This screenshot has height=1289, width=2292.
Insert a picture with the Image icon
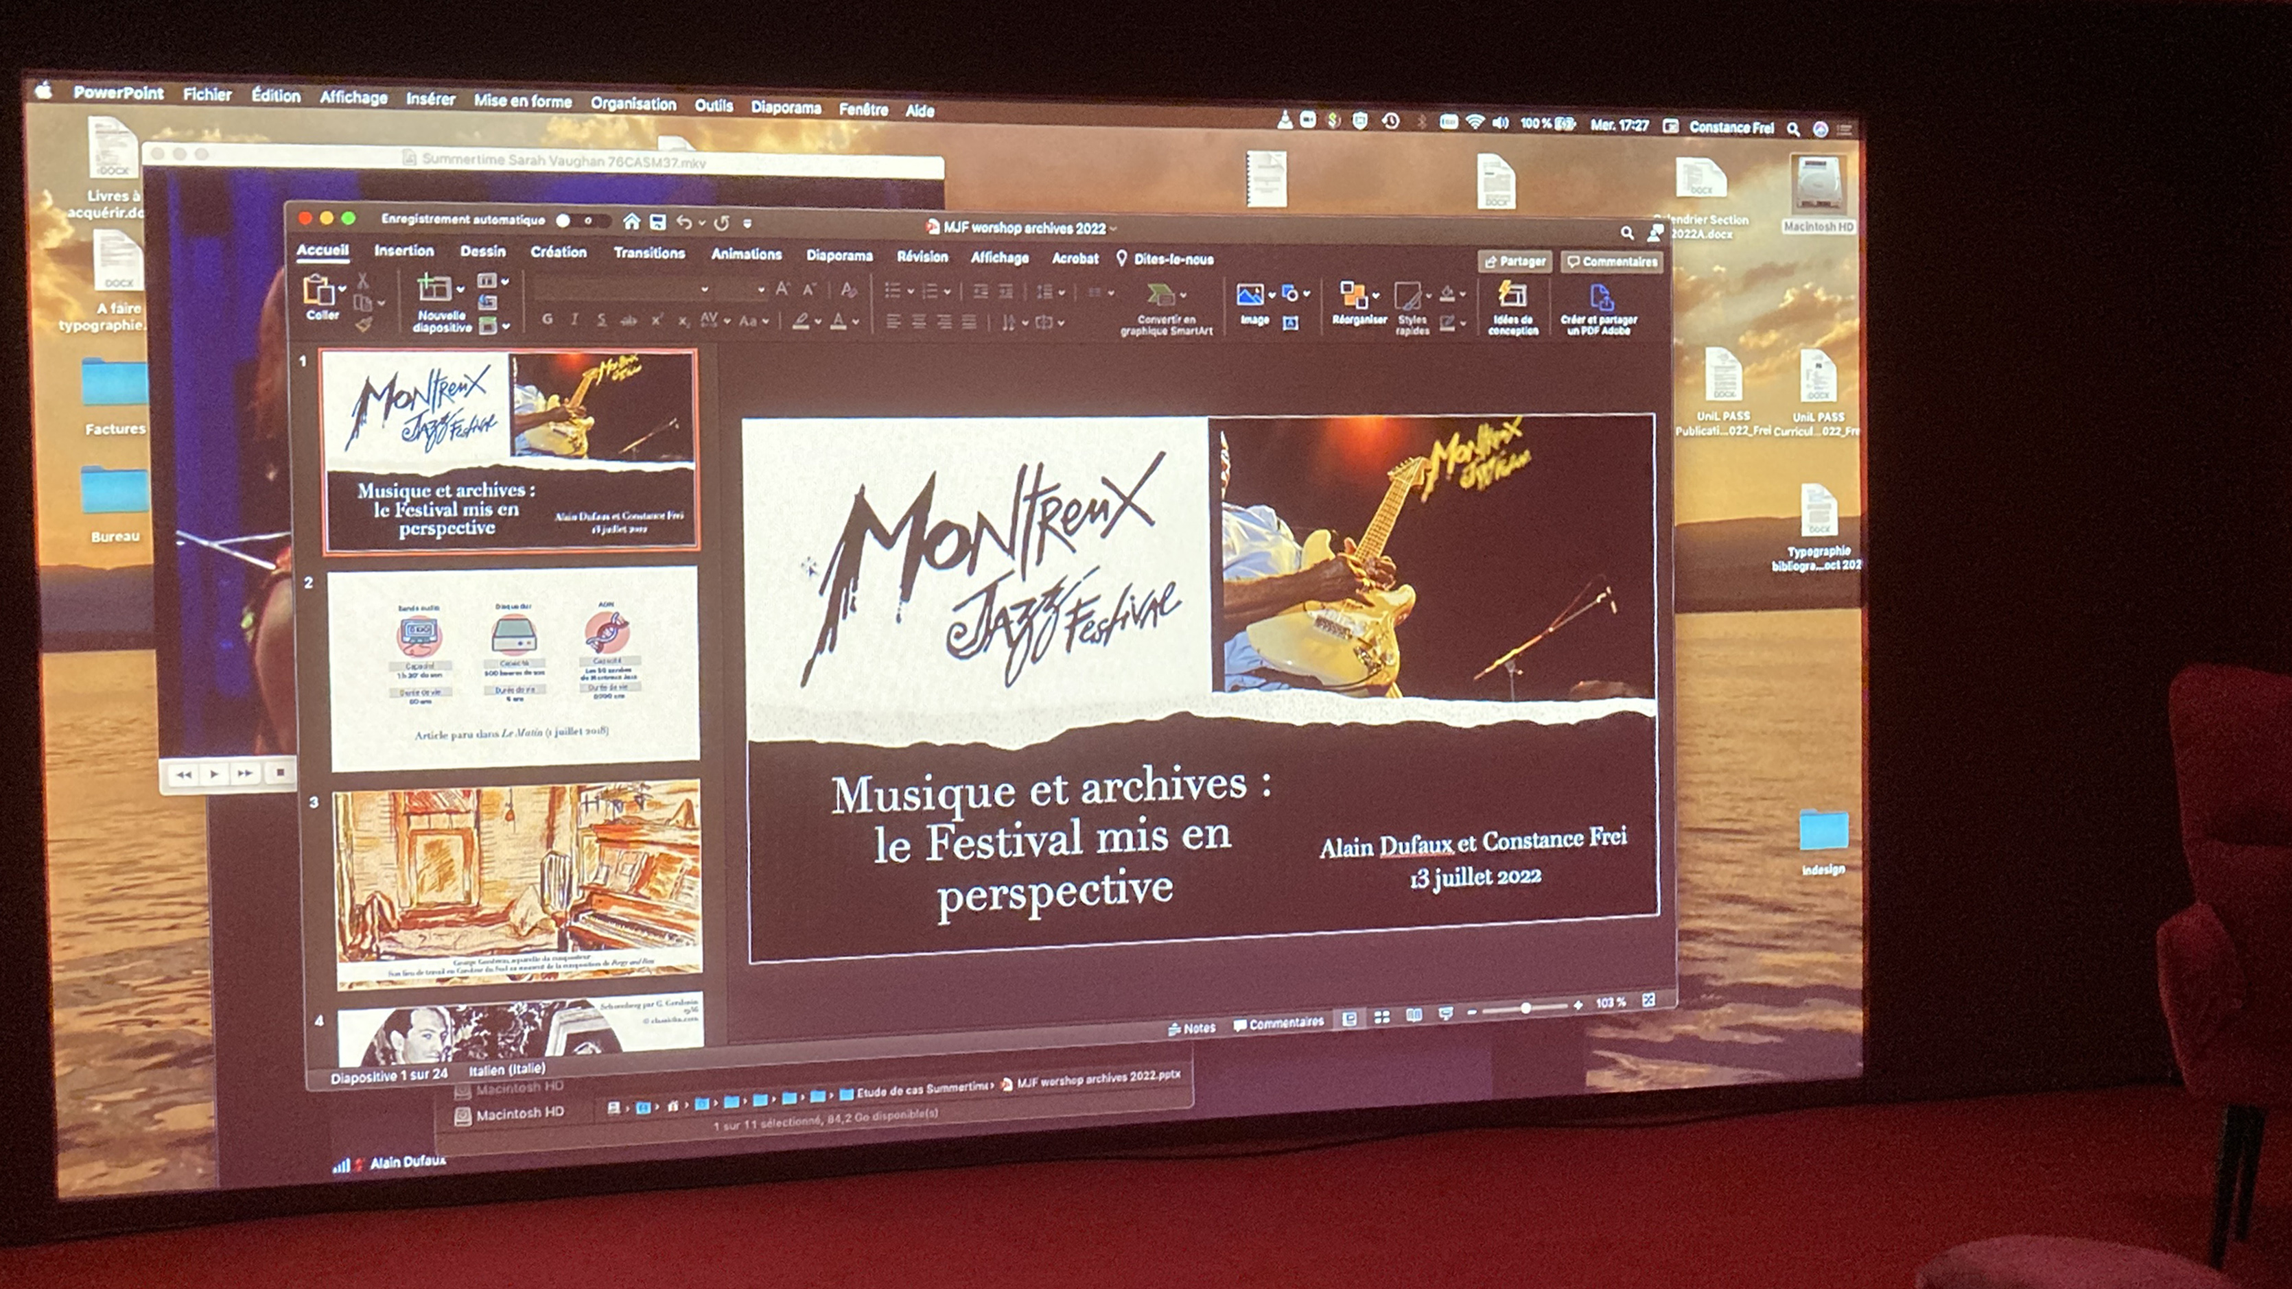(1250, 296)
